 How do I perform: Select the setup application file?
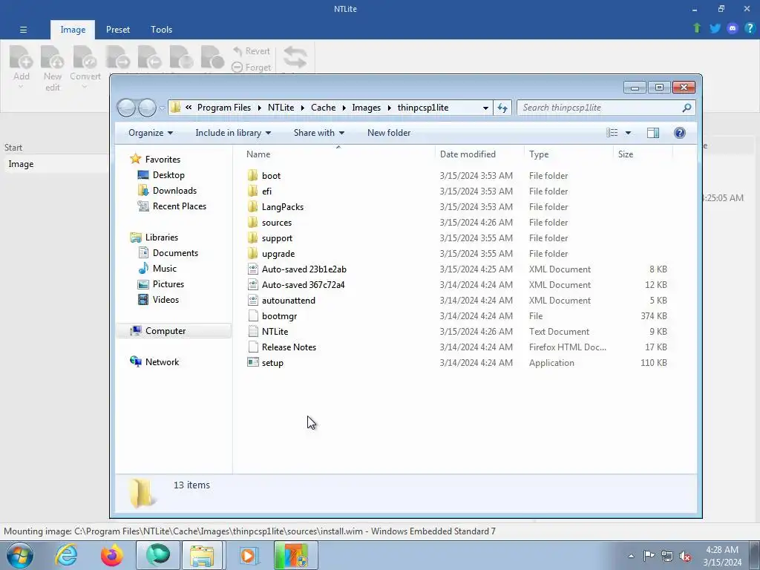(x=265, y=362)
